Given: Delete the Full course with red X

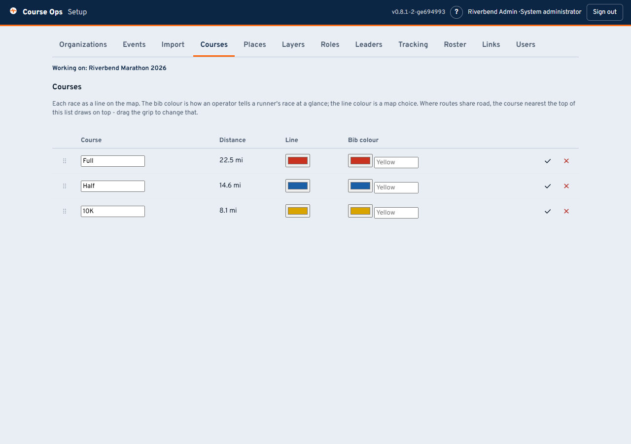Looking at the screenshot, I should pyautogui.click(x=566, y=161).
